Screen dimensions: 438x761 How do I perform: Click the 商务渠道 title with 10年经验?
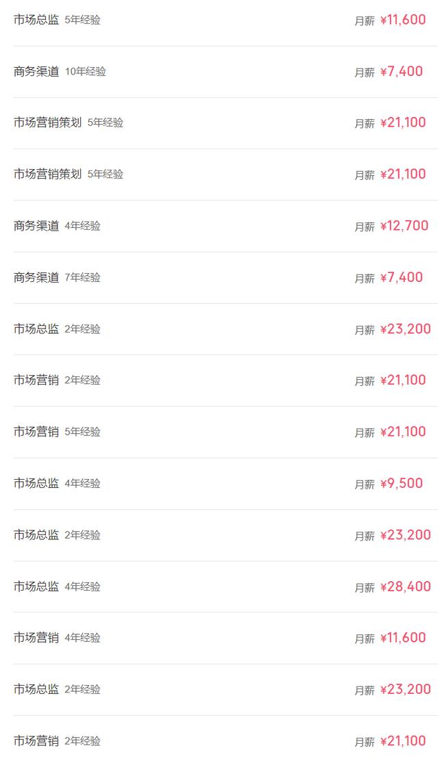(36, 72)
